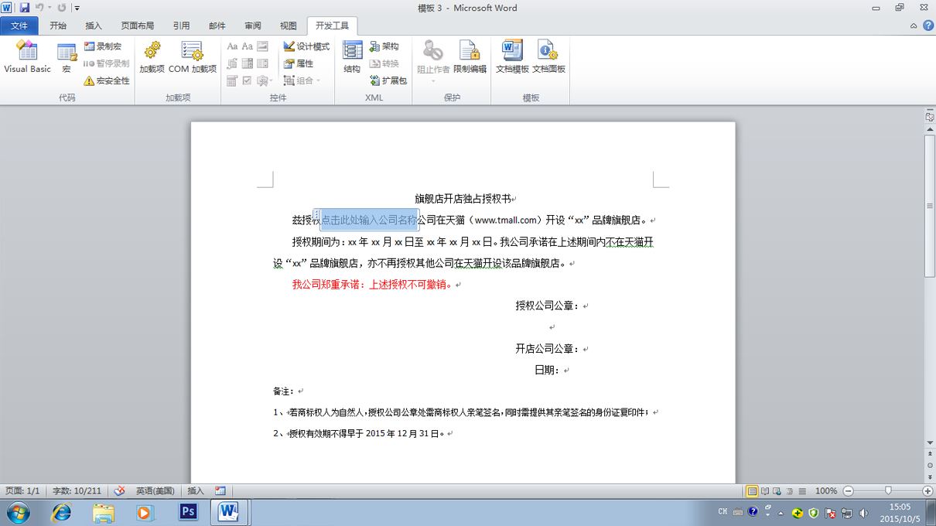The height and width of the screenshot is (526, 936).
Task: Click 限制编辑 restrict editing icon
Action: (470, 58)
